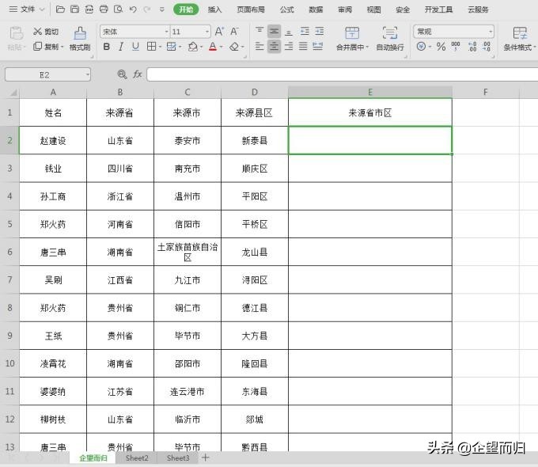The width and height of the screenshot is (538, 467).
Task: Click the red font color A icon
Action: pos(213,47)
